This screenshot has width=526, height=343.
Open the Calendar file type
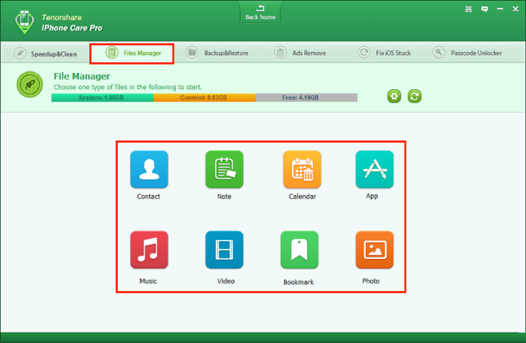(x=302, y=170)
